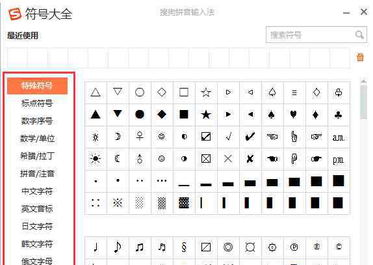Viewport: 373px width, 265px height.
Task: Switch to 数字序号 category
Action: (x=37, y=121)
